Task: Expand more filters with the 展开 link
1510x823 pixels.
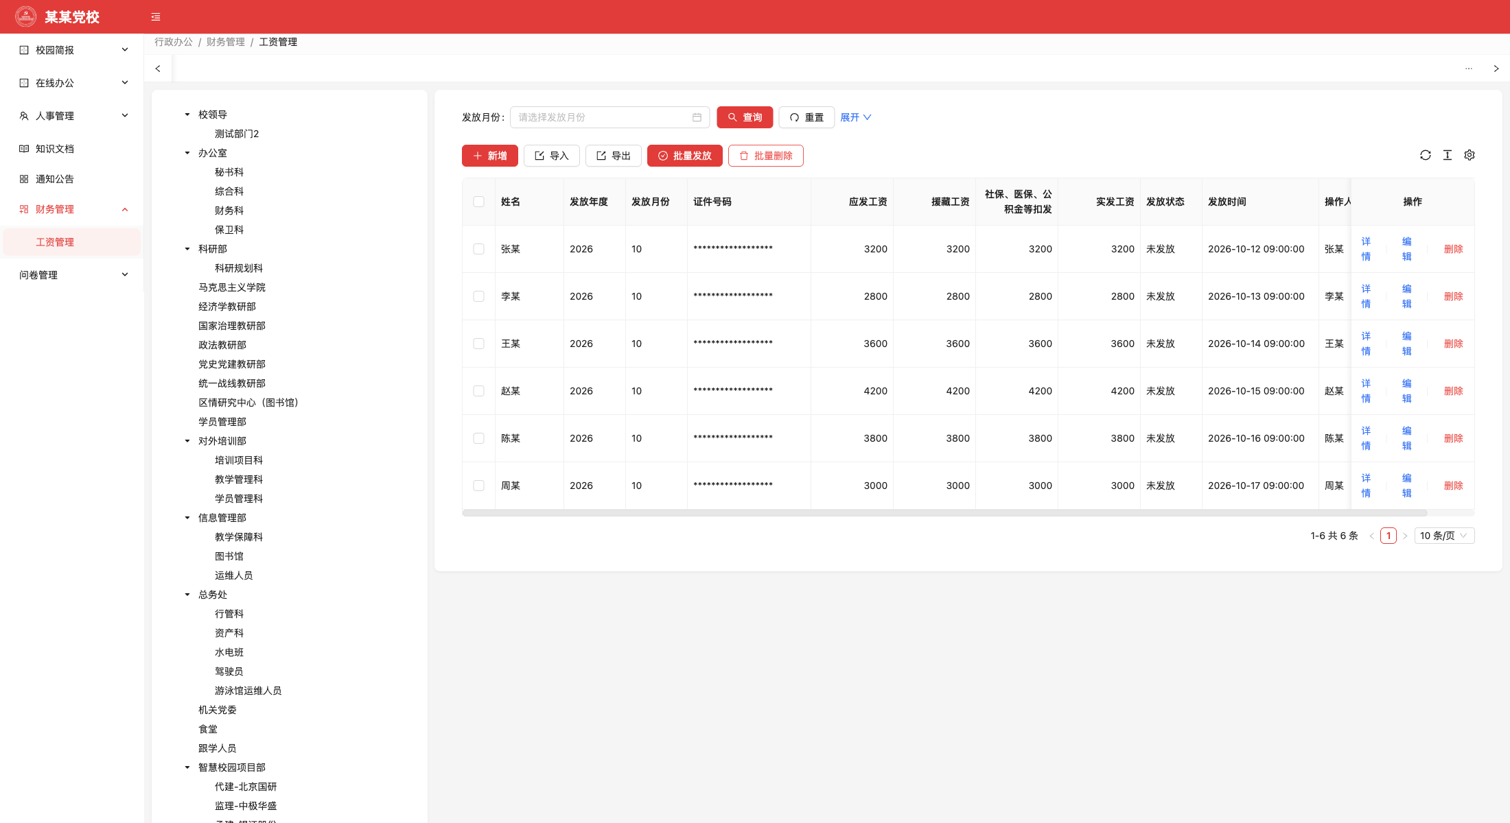Action: point(856,117)
